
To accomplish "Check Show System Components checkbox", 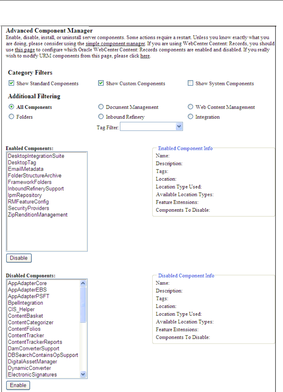I will click(x=190, y=83).
